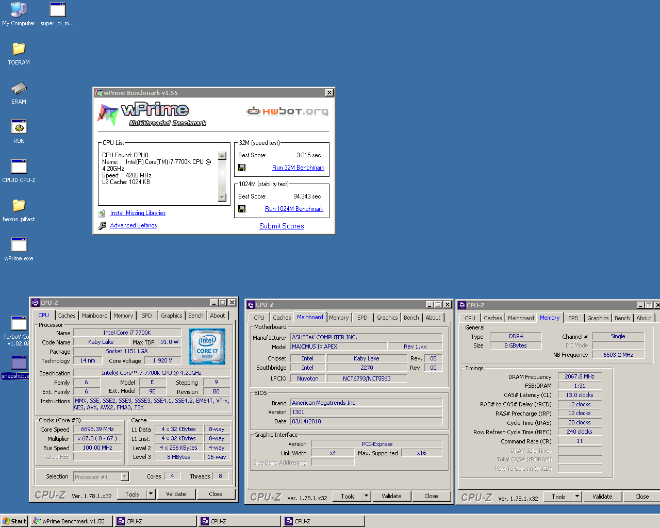Viewport: 660px width, 528px height.
Task: Click the wPrime title bar icon
Action: point(98,93)
